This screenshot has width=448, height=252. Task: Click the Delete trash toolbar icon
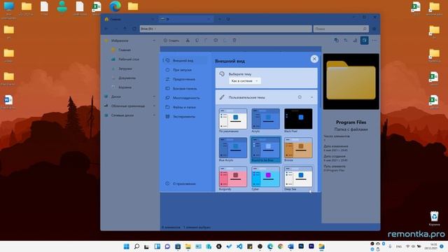(x=234, y=41)
